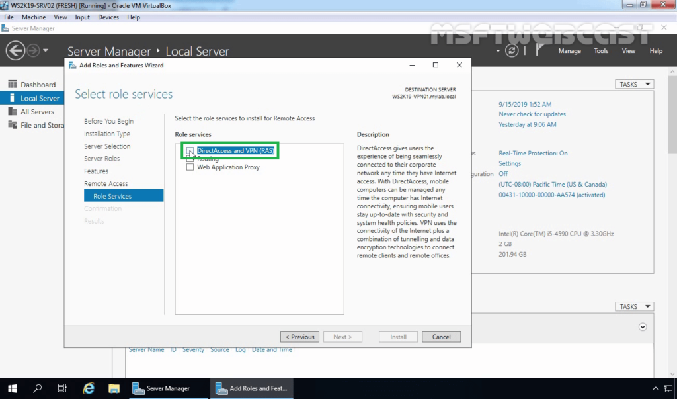Go to the Installation Type step

pos(107,134)
